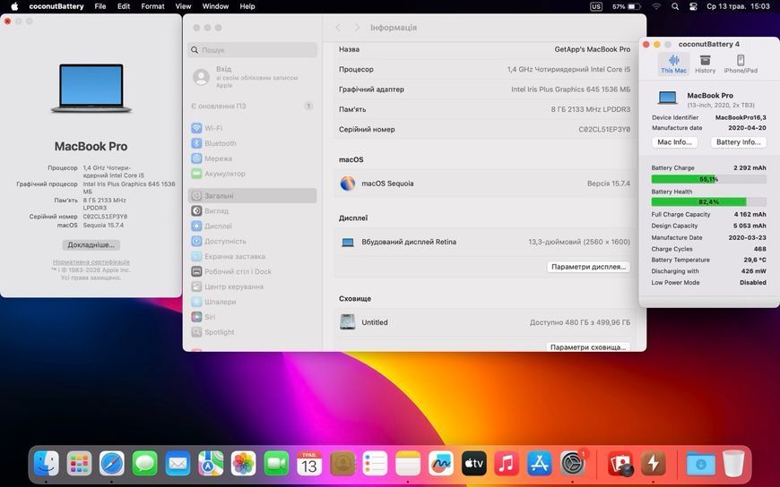780x487 pixels.
Task: Switch to History tab in coconutBattery
Action: coord(705,64)
